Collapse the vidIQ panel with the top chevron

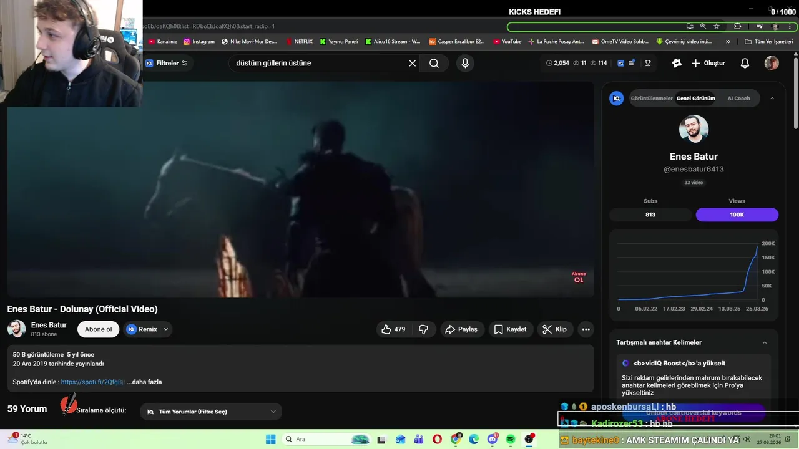tap(772, 98)
